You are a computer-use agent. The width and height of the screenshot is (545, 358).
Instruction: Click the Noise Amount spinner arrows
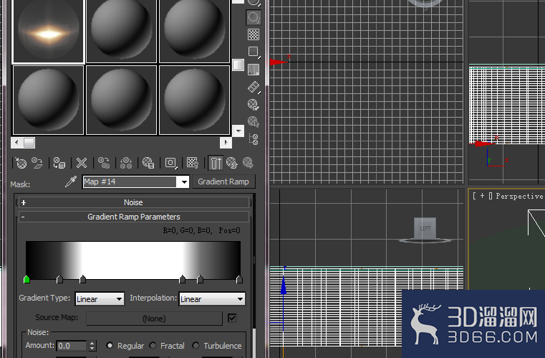[92, 346]
